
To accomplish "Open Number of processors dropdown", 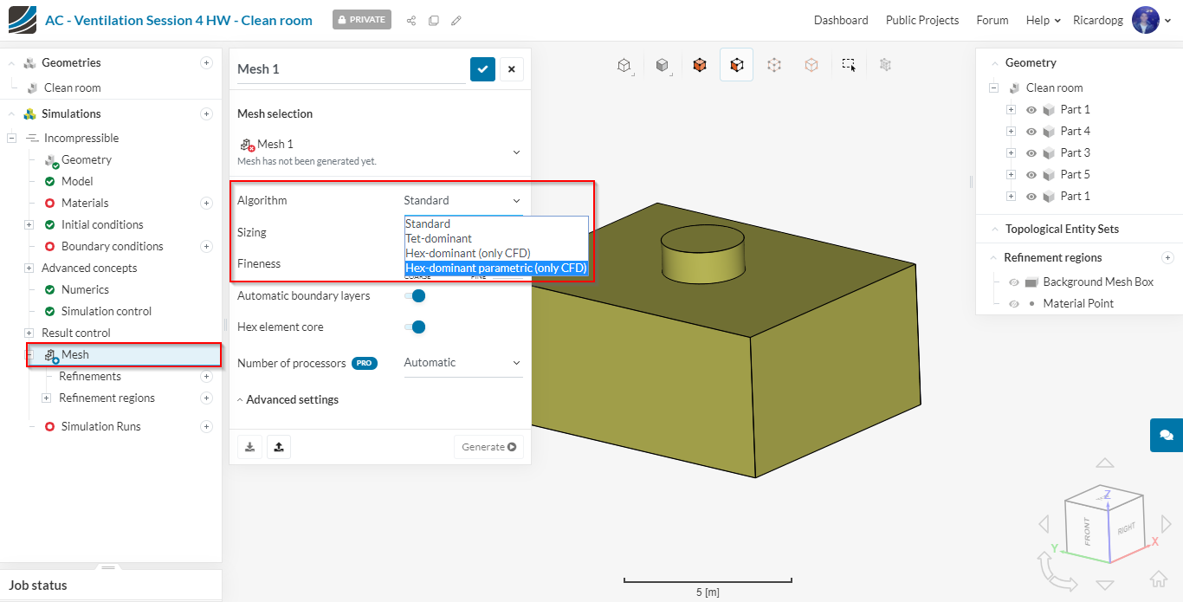I will [462, 363].
